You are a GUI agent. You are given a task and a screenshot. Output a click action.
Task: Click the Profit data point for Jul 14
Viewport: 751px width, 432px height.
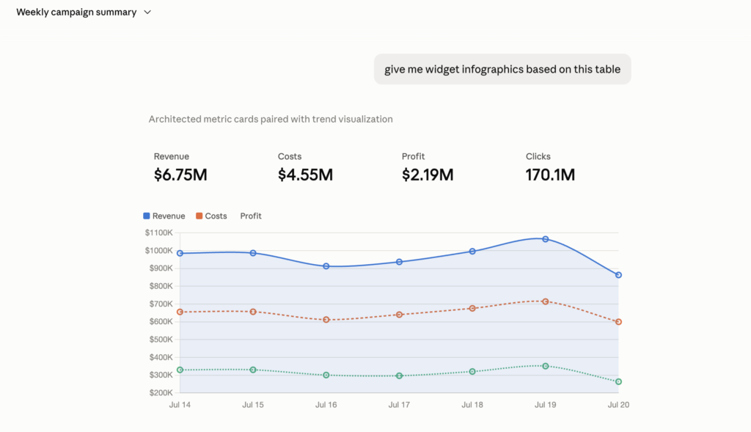click(180, 370)
